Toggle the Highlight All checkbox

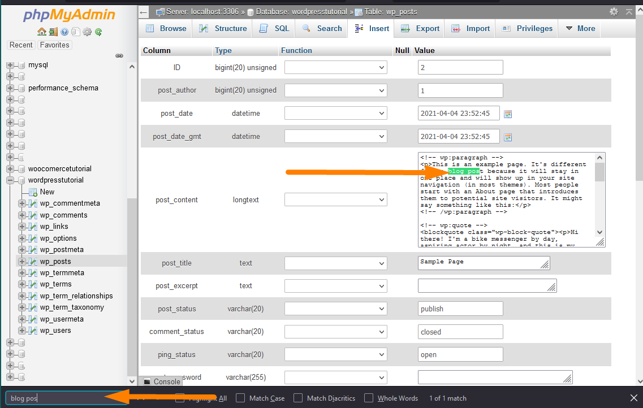click(180, 398)
